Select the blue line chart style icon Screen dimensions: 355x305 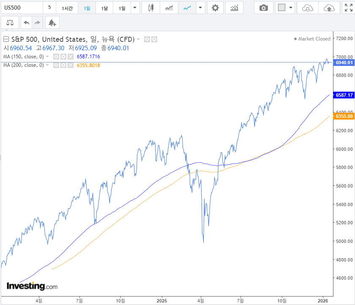point(187,8)
